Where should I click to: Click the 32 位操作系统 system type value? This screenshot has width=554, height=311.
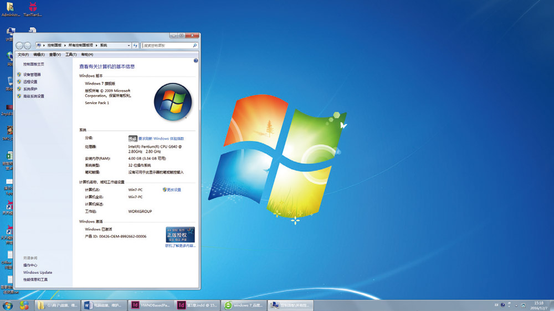coord(140,165)
